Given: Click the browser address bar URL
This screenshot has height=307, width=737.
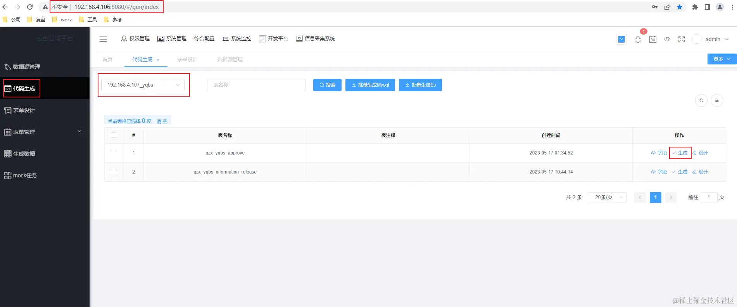Looking at the screenshot, I should pyautogui.click(x=116, y=7).
